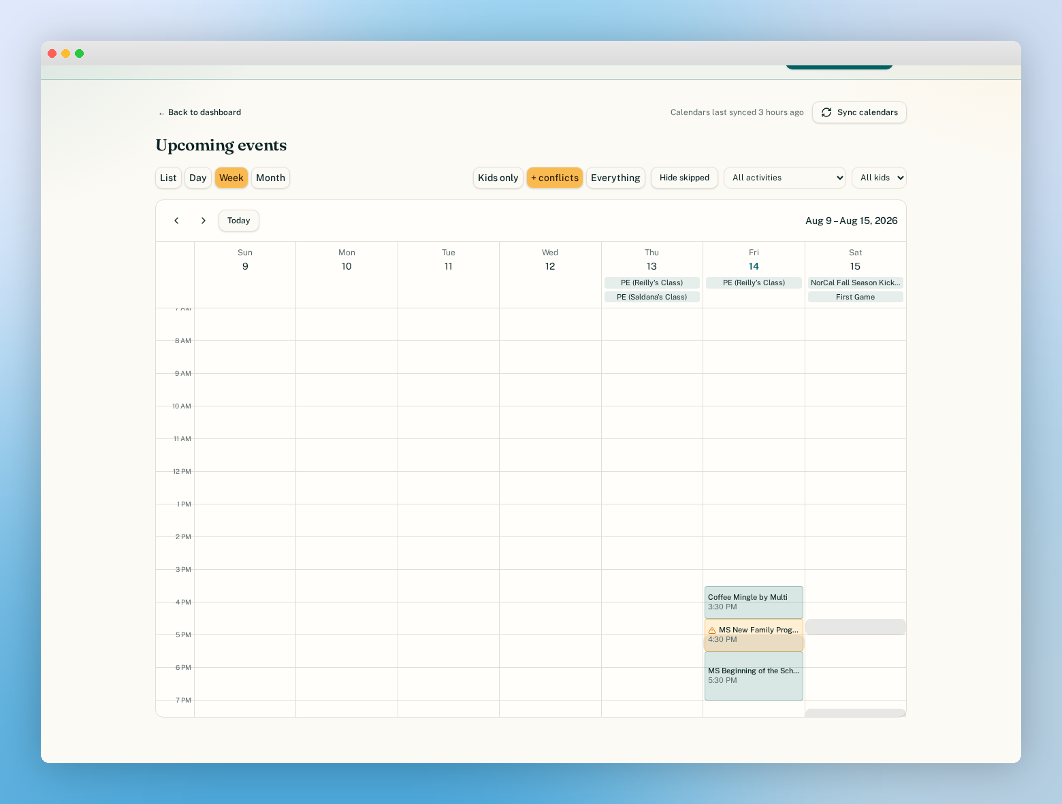The width and height of the screenshot is (1062, 804).
Task: Click Sync calendars button
Action: [859, 112]
